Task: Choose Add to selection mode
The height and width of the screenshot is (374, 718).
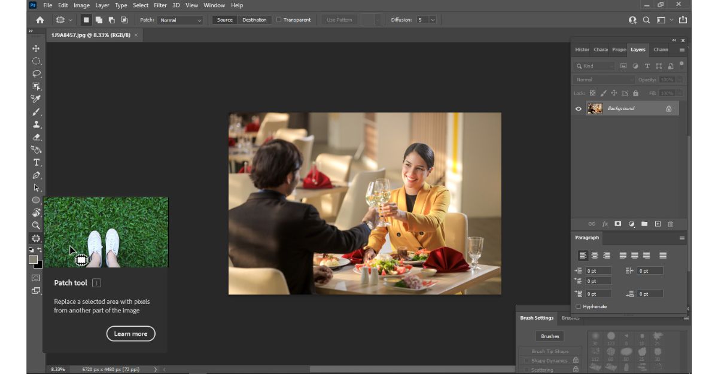Action: tap(99, 20)
